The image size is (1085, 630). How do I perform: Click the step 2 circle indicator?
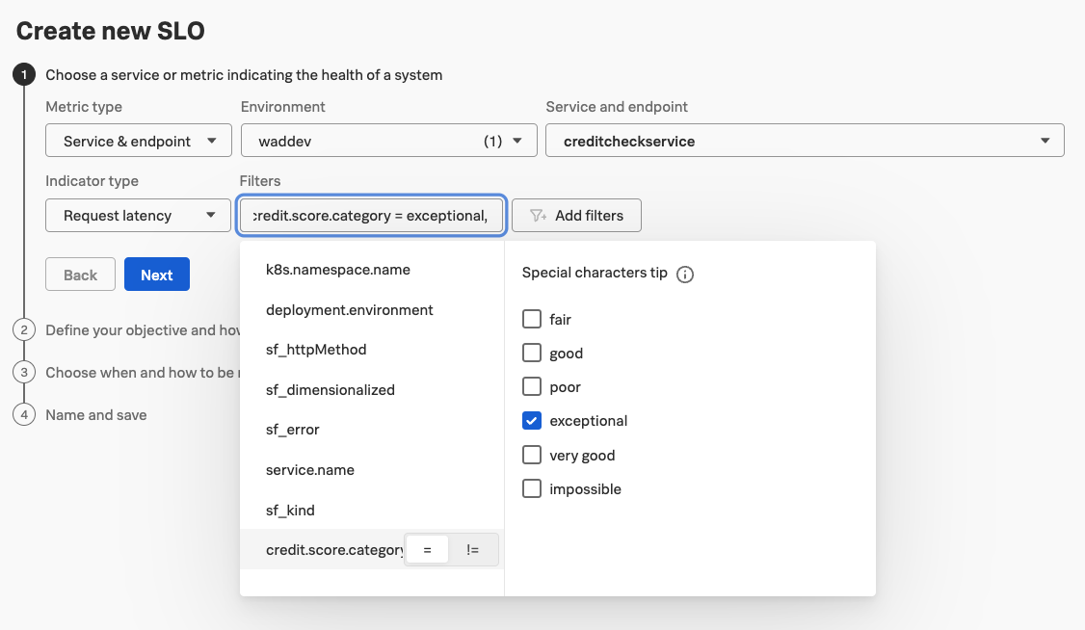click(23, 329)
